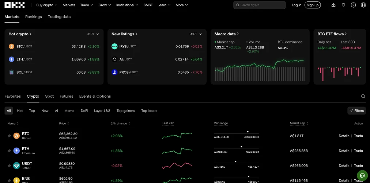Expand the Learn dropdown menu

point(164,5)
